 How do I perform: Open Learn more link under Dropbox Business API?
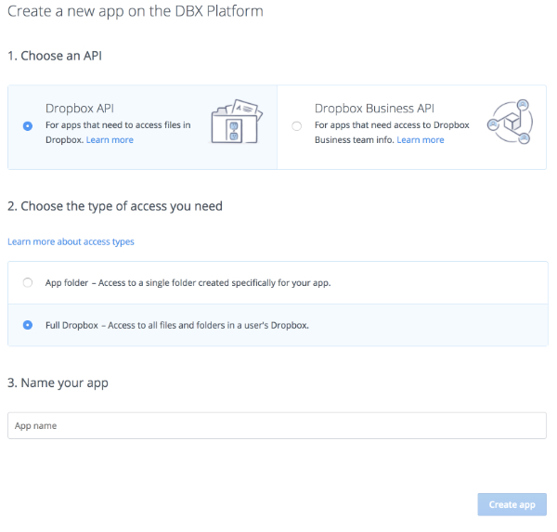coord(421,139)
